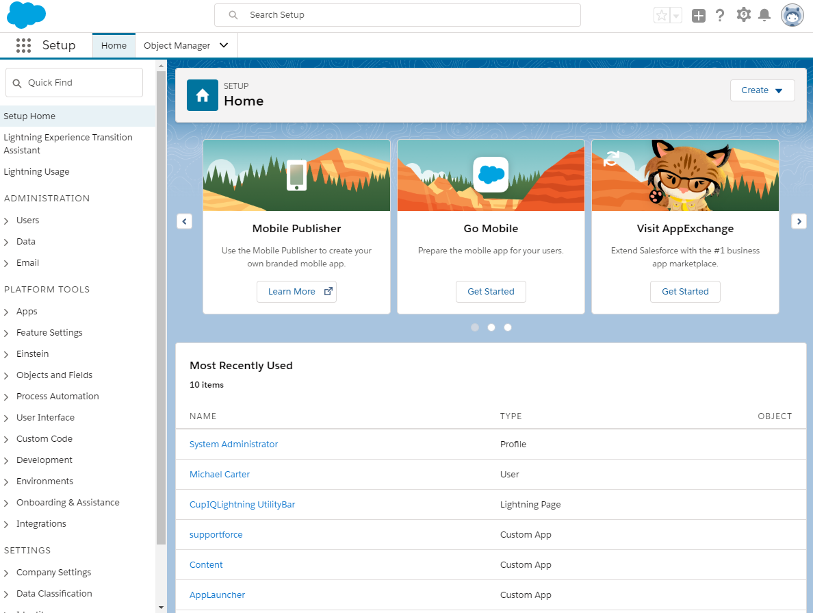Click the TYPE column header
The width and height of the screenshot is (813, 613).
pos(511,416)
